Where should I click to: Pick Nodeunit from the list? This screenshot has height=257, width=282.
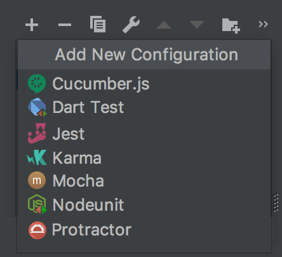(144, 204)
